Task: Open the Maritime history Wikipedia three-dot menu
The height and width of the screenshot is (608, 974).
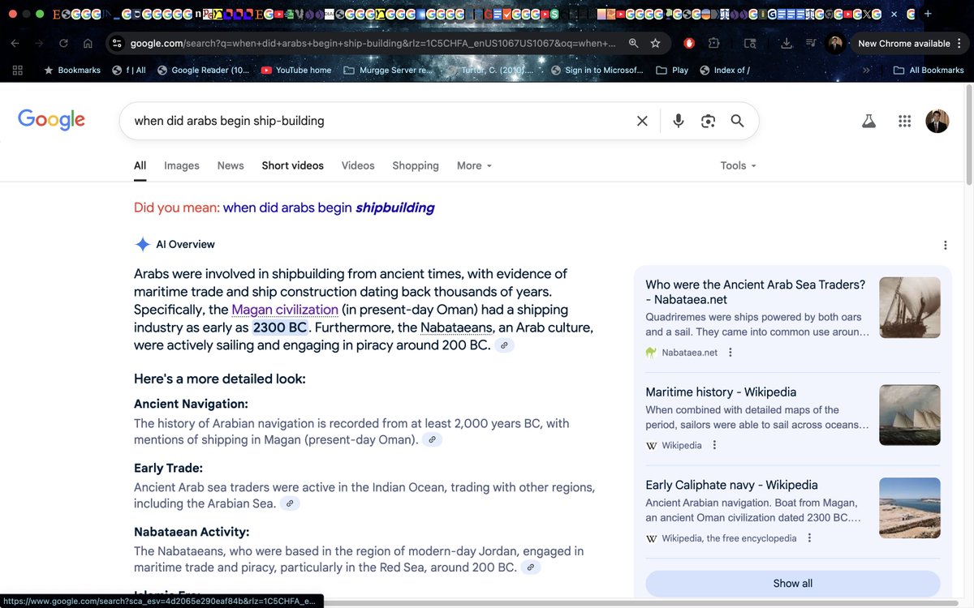Action: (714, 445)
